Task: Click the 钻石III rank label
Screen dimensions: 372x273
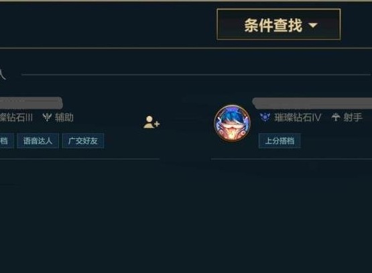Action: point(16,117)
